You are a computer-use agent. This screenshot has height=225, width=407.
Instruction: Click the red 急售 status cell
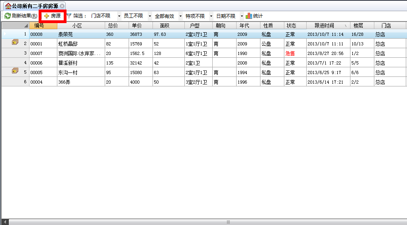pos(295,53)
